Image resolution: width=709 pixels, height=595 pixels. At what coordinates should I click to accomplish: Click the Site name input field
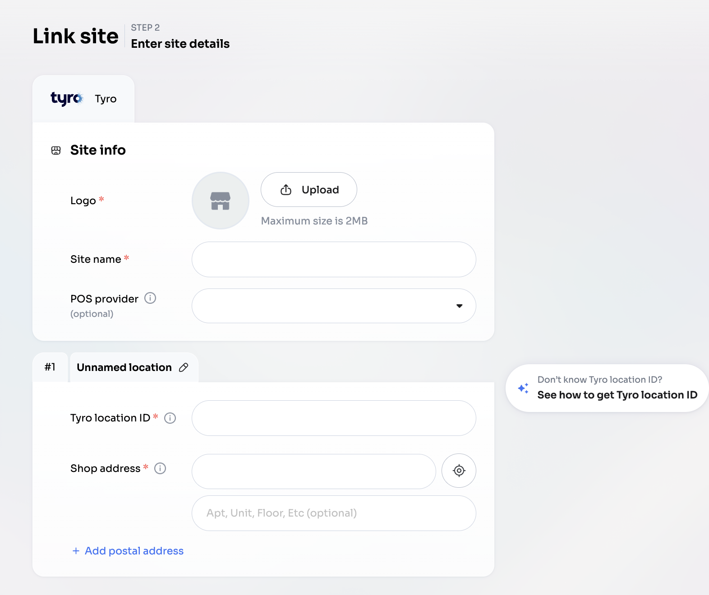[x=334, y=260]
